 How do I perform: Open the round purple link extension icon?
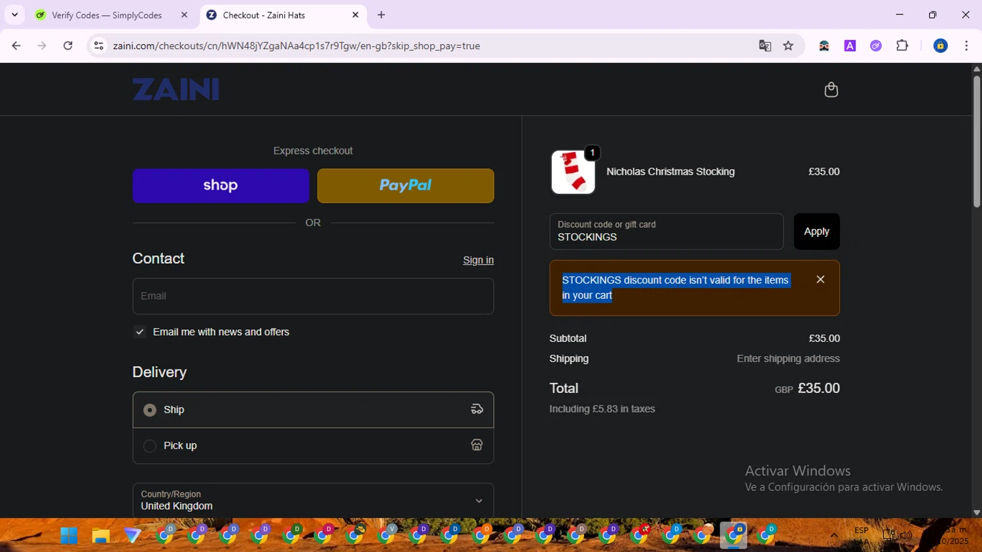pos(876,46)
